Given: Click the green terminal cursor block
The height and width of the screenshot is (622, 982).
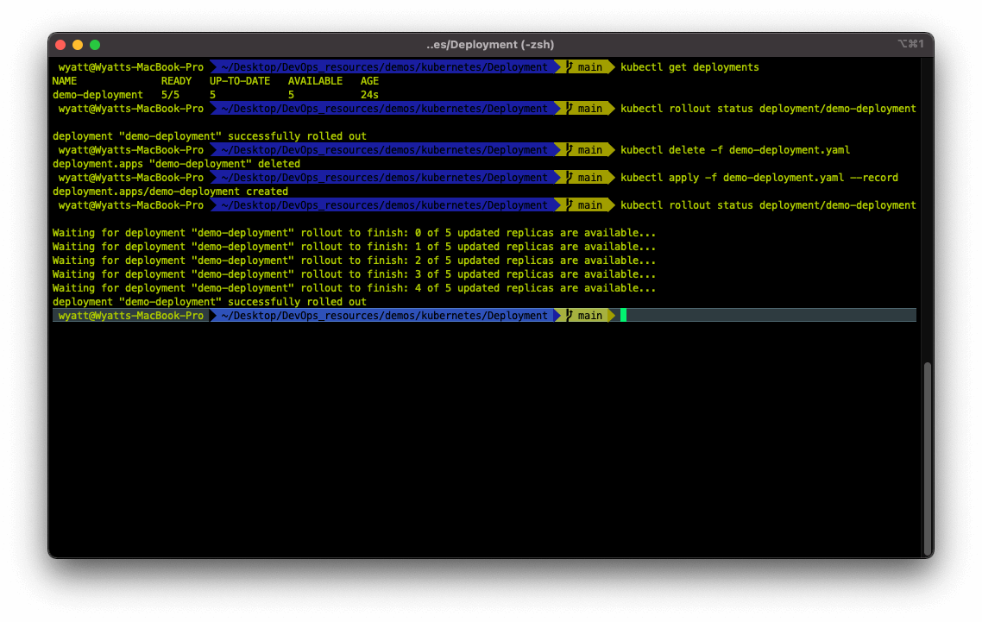Looking at the screenshot, I should click(x=623, y=316).
